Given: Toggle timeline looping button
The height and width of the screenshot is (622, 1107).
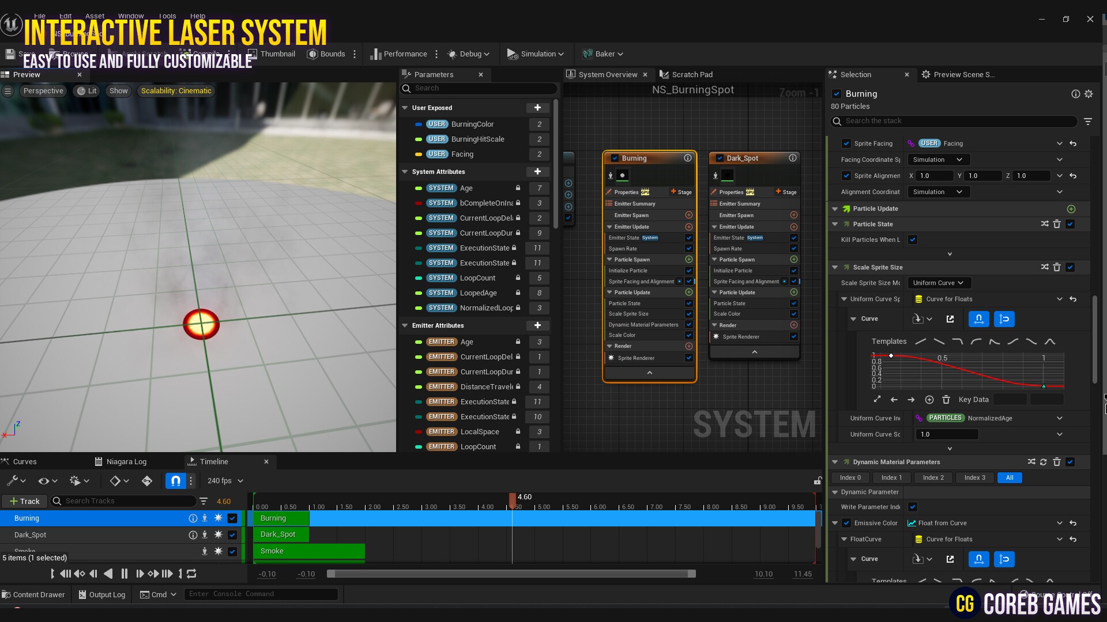Looking at the screenshot, I should click(x=192, y=574).
